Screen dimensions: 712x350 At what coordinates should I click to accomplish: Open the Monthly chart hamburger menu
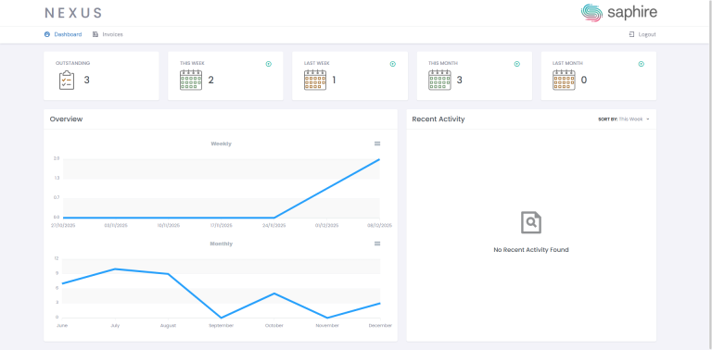point(377,244)
